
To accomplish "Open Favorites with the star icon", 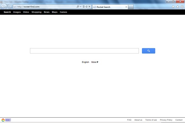I will (x=178, y=7).
